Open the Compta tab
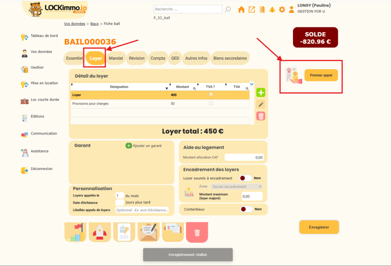 coord(158,58)
